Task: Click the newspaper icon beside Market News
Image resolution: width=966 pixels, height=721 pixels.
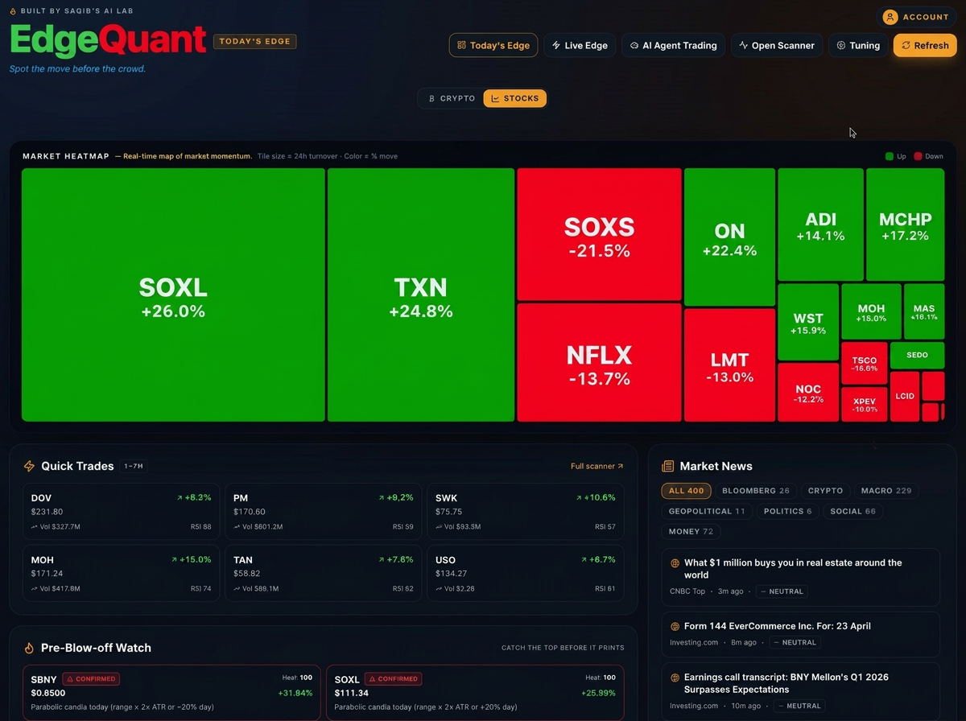Action: pyautogui.click(x=667, y=467)
